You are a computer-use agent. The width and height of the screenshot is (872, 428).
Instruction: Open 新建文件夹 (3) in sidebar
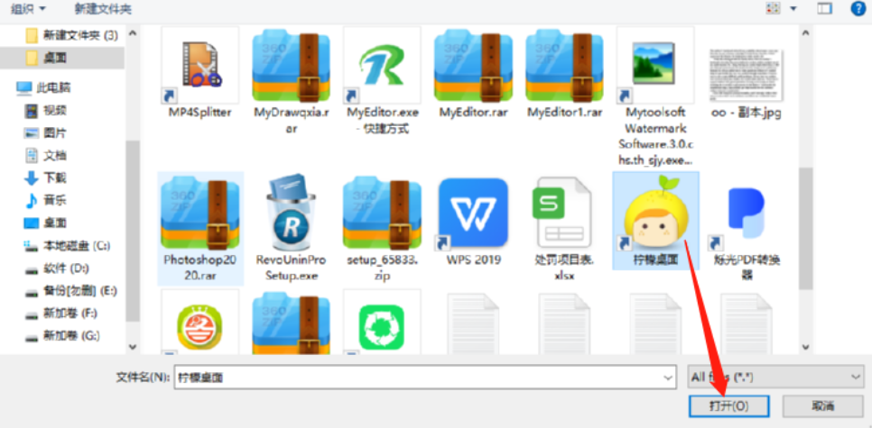click(72, 35)
